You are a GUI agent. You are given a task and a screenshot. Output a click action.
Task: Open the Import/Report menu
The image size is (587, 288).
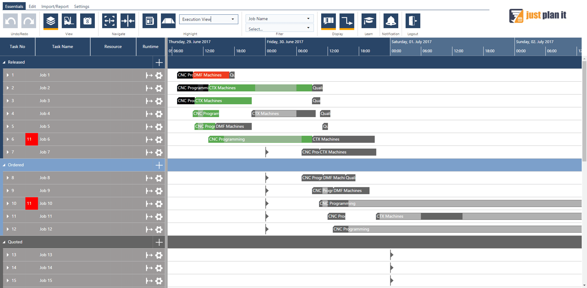click(55, 6)
